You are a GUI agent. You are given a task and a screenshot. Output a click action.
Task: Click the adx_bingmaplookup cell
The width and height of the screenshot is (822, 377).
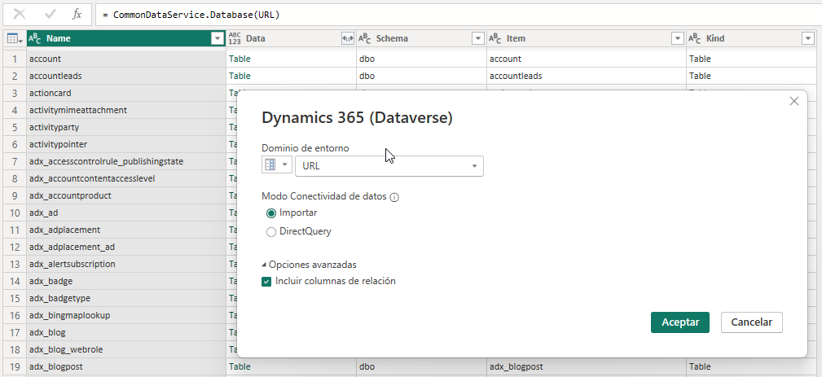[x=125, y=315]
